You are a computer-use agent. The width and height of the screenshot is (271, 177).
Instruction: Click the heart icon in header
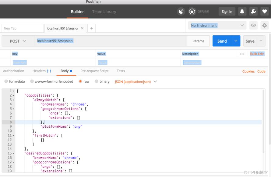pyautogui.click(x=264, y=12)
